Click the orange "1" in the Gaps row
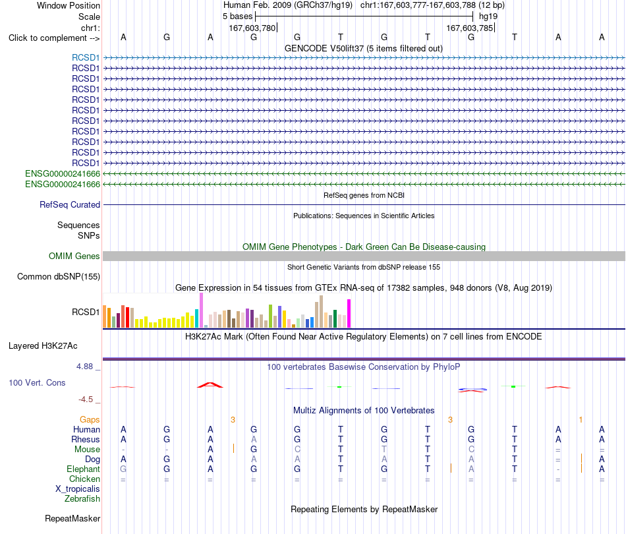 pyautogui.click(x=581, y=420)
